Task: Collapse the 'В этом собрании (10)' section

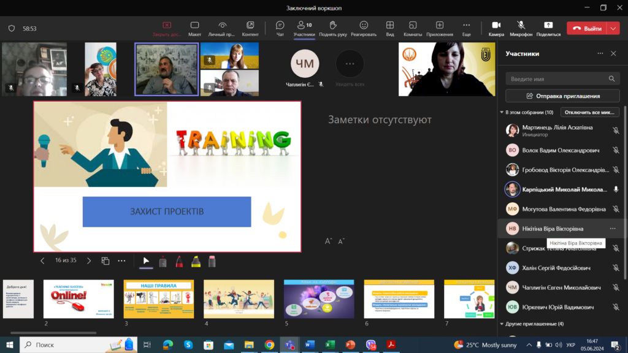Action: tap(502, 113)
